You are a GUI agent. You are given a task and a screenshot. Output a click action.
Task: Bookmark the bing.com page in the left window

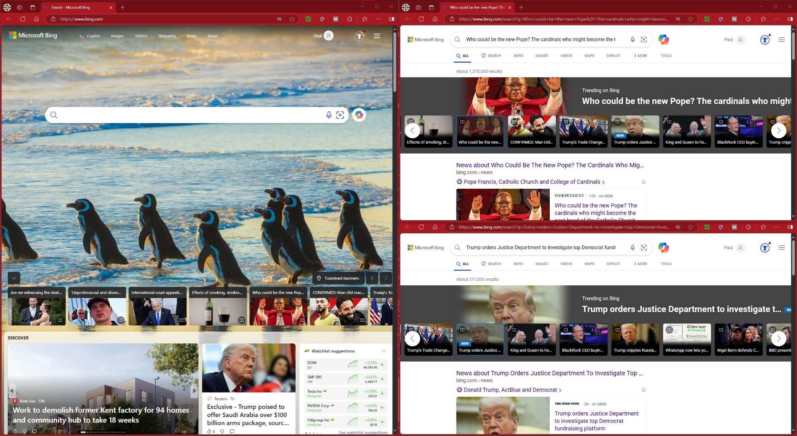(292, 19)
